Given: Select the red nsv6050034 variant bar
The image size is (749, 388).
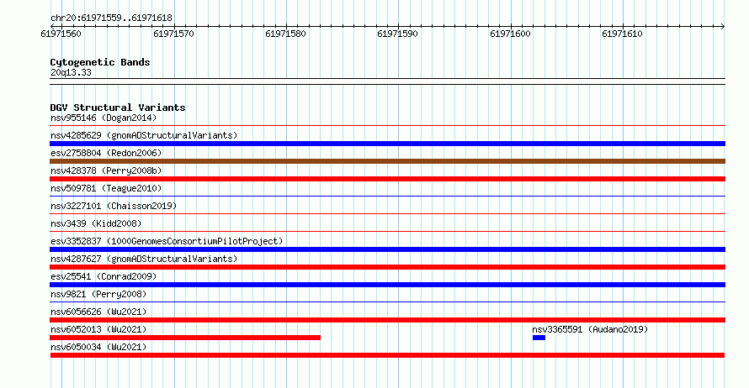Looking at the screenshot, I should [x=387, y=355].
